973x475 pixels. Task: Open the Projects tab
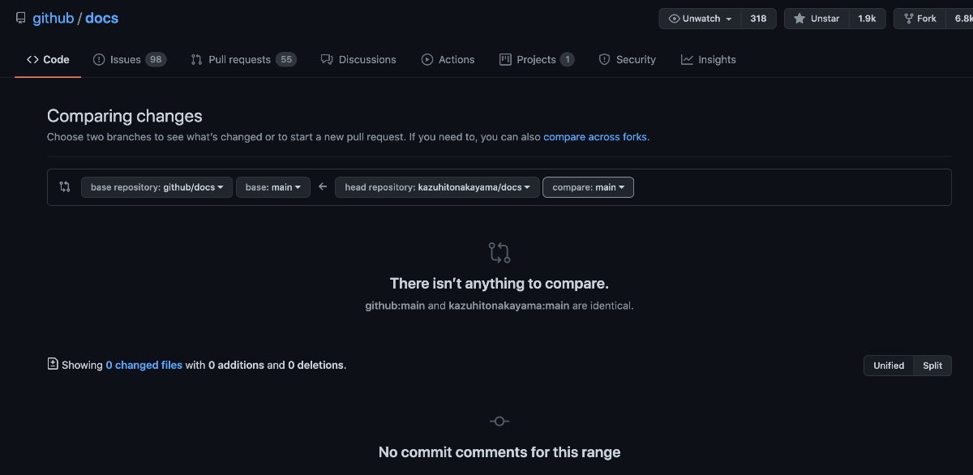pos(537,59)
